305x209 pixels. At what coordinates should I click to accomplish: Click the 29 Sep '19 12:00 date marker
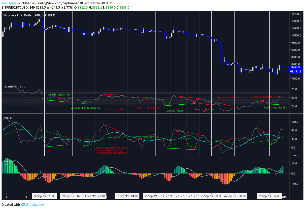(x=269, y=196)
